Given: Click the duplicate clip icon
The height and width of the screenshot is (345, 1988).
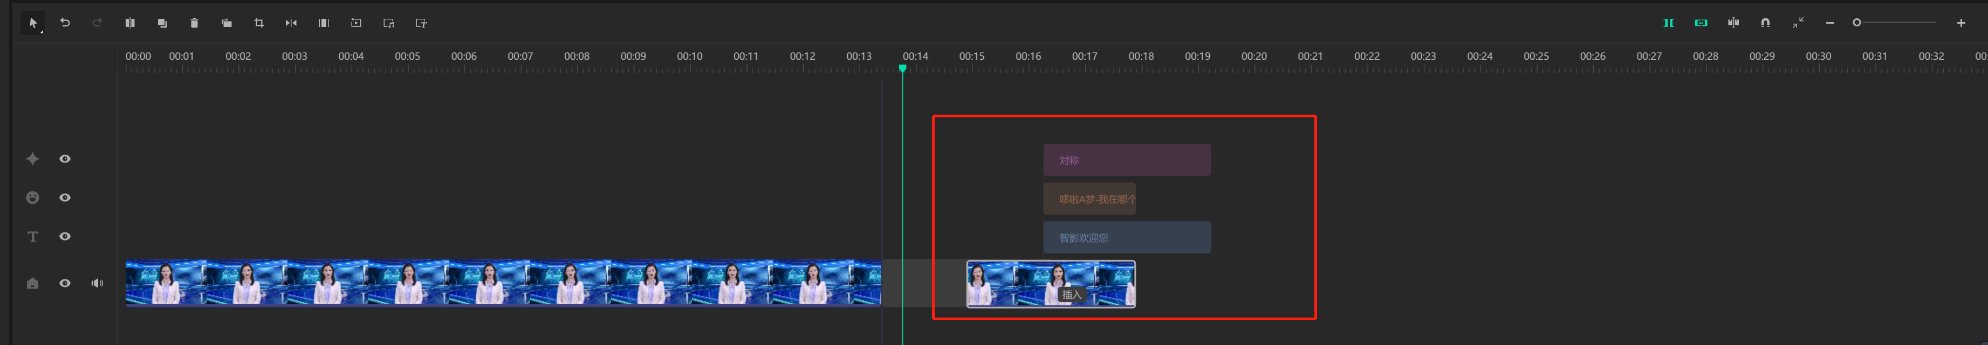Looking at the screenshot, I should [162, 23].
